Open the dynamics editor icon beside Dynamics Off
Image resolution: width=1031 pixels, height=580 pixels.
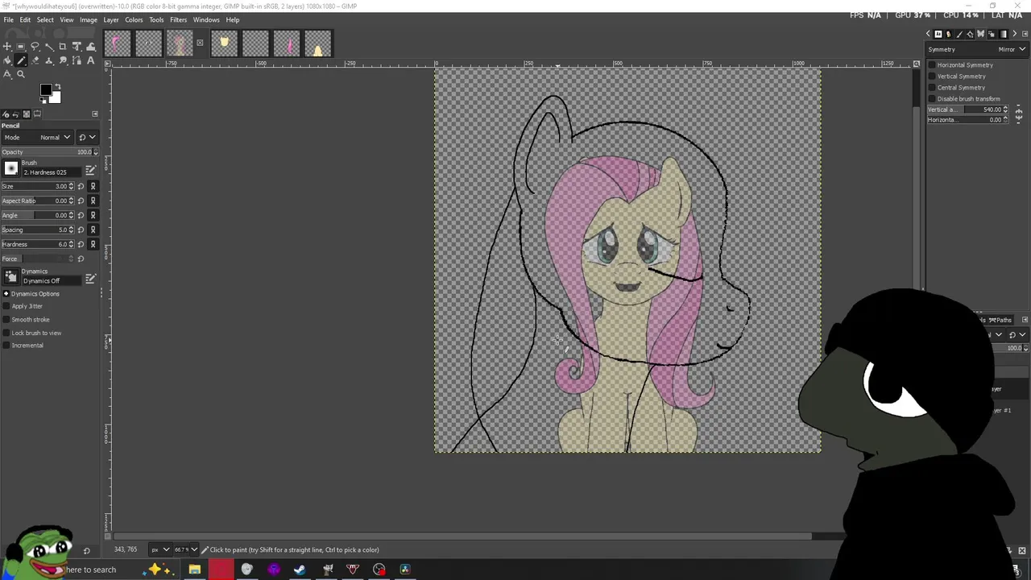[x=90, y=278]
